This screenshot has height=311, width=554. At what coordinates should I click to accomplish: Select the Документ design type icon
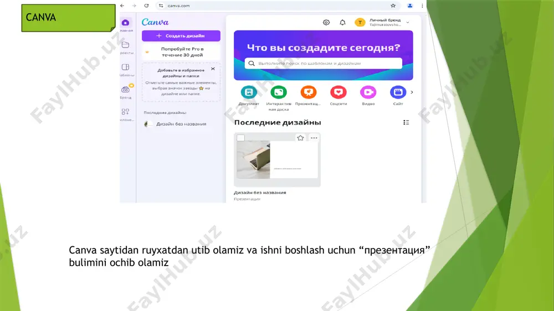click(249, 92)
